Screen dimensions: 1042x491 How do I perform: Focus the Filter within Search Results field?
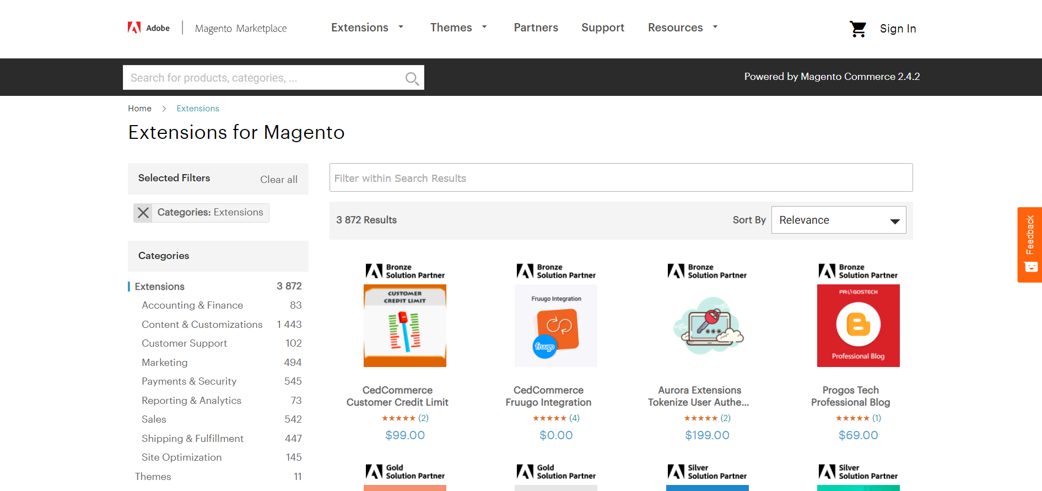(621, 177)
